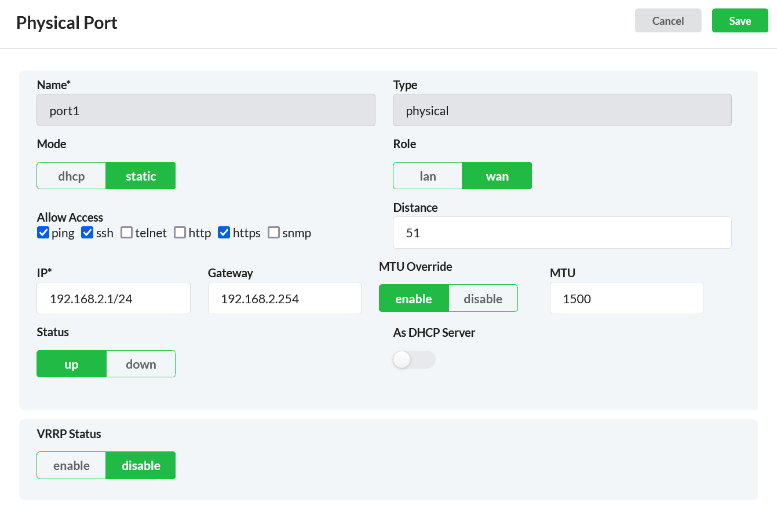This screenshot has width=777, height=511.
Task: Set port Status to down
Action: tap(140, 363)
